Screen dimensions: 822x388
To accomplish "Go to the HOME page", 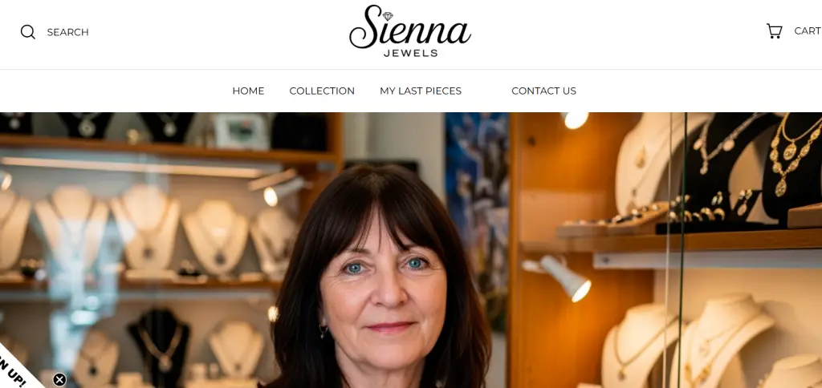I will pyautogui.click(x=248, y=91).
